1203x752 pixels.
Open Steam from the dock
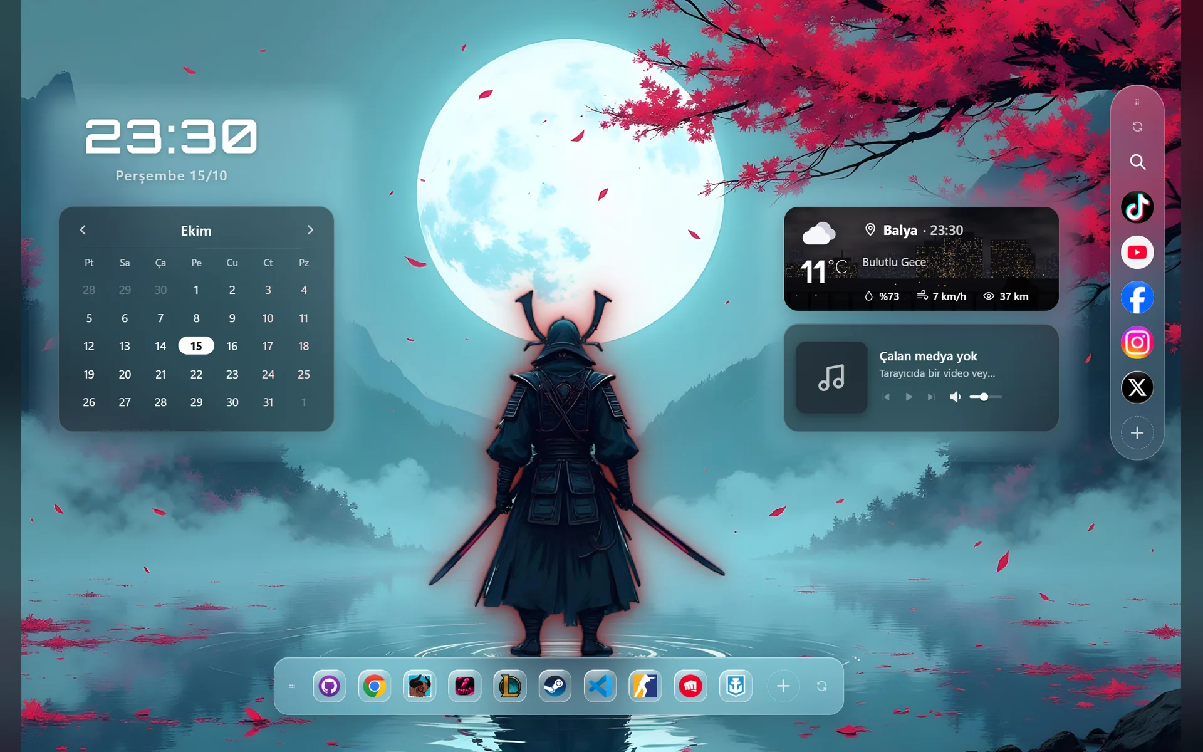(555, 686)
